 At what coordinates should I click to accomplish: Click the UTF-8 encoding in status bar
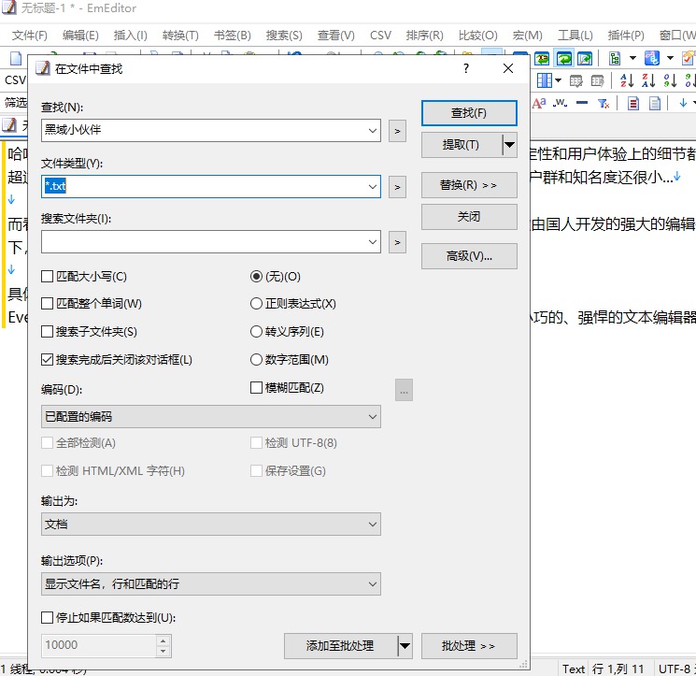675,669
